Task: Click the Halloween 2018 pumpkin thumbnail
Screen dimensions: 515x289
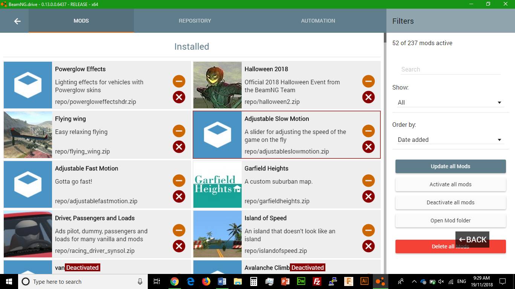Action: (218, 85)
